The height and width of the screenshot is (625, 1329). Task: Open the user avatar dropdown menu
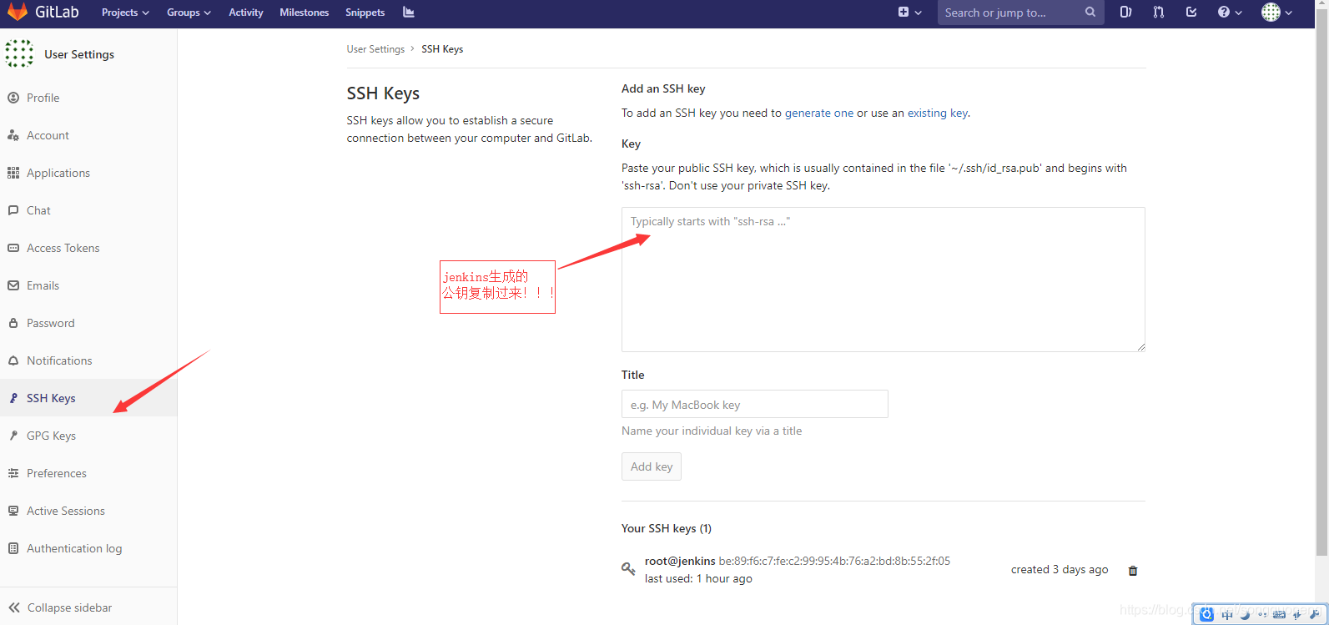tap(1276, 13)
